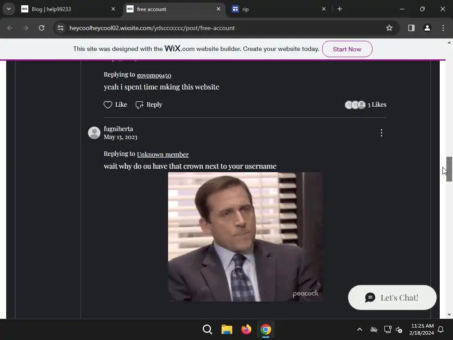Open the Let's Chat! widget
The width and height of the screenshot is (453, 340).
(392, 297)
